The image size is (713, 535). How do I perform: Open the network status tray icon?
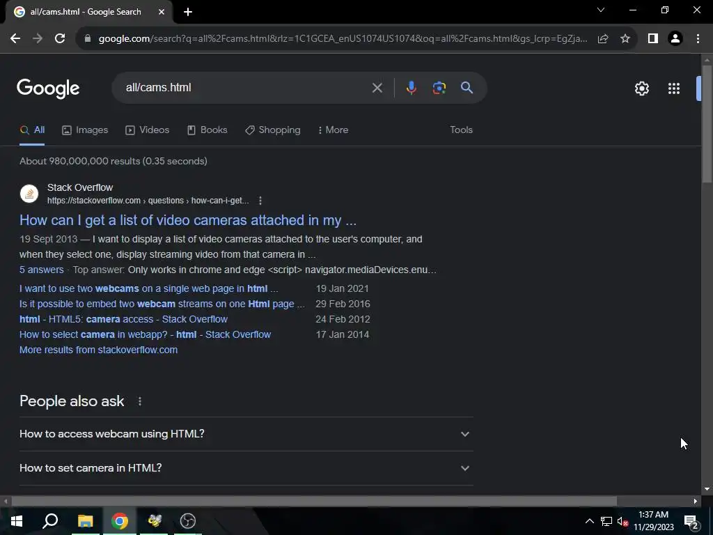(606, 521)
